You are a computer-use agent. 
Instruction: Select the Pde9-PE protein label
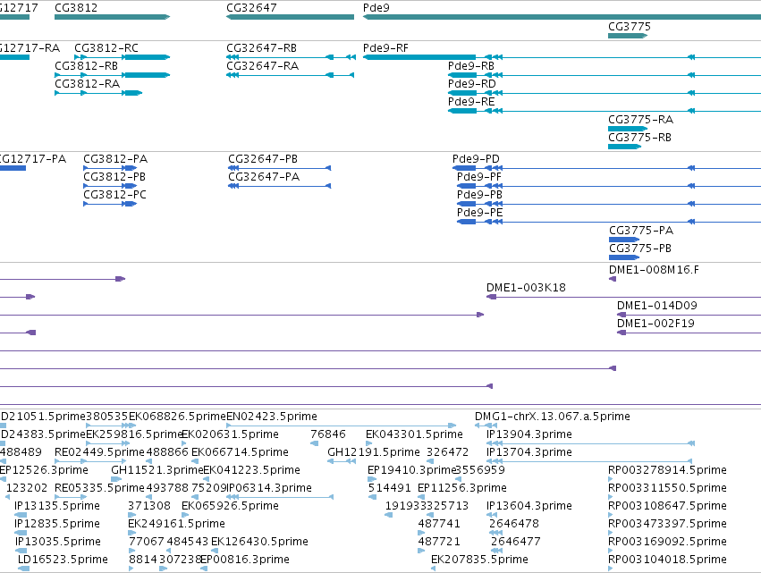480,213
